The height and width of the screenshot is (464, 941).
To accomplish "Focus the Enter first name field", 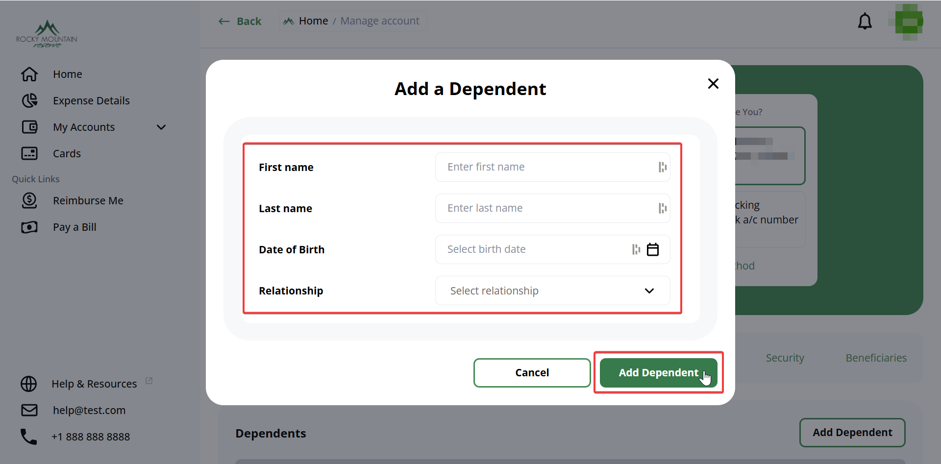I will (552, 167).
